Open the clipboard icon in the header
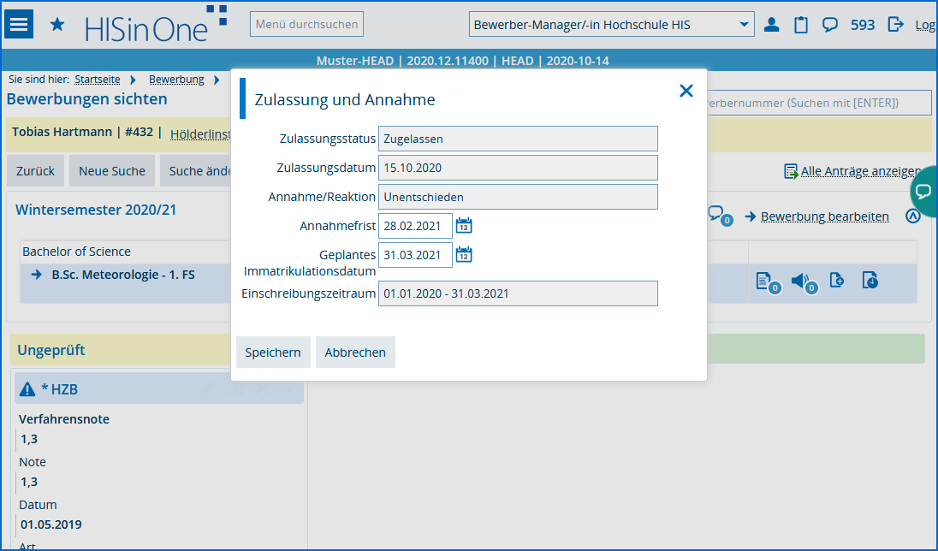Viewport: 938px width, 551px height. [x=801, y=25]
